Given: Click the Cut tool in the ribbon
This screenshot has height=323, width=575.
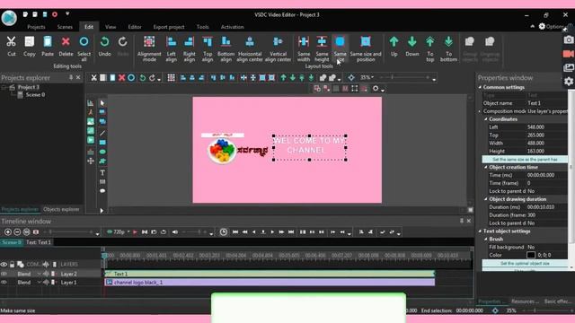Looking at the screenshot, I should coord(11,46).
